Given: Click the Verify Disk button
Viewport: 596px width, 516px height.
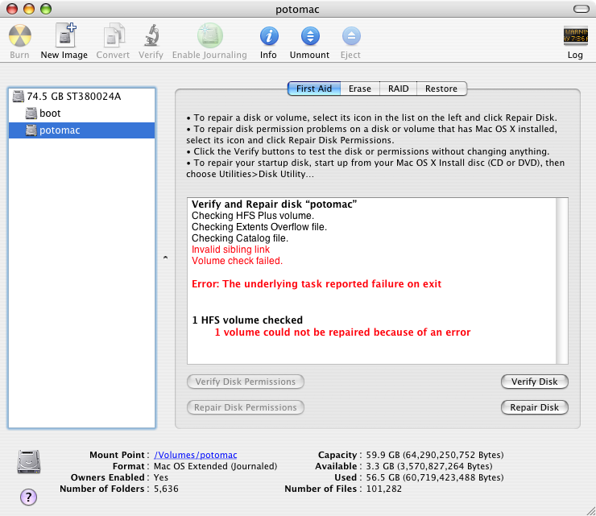Looking at the screenshot, I should tap(535, 382).
